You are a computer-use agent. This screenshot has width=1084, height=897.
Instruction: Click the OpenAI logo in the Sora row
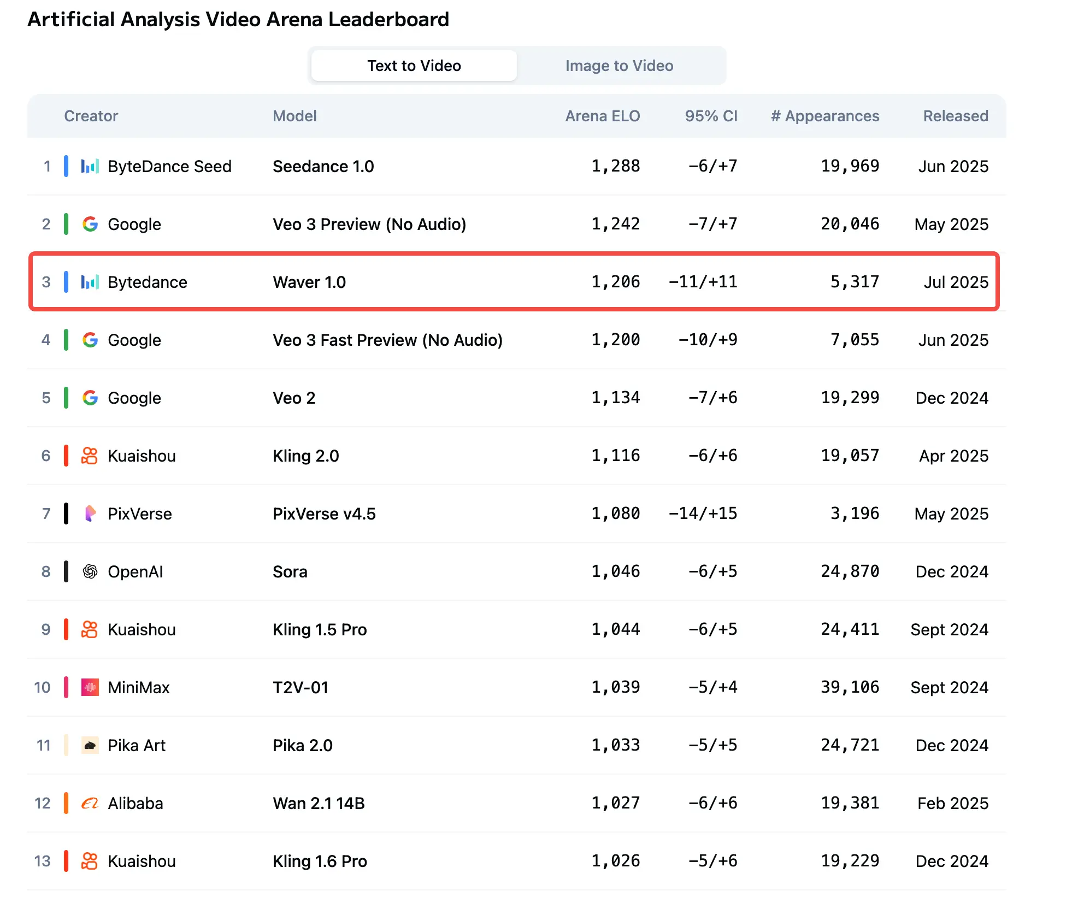pos(90,571)
